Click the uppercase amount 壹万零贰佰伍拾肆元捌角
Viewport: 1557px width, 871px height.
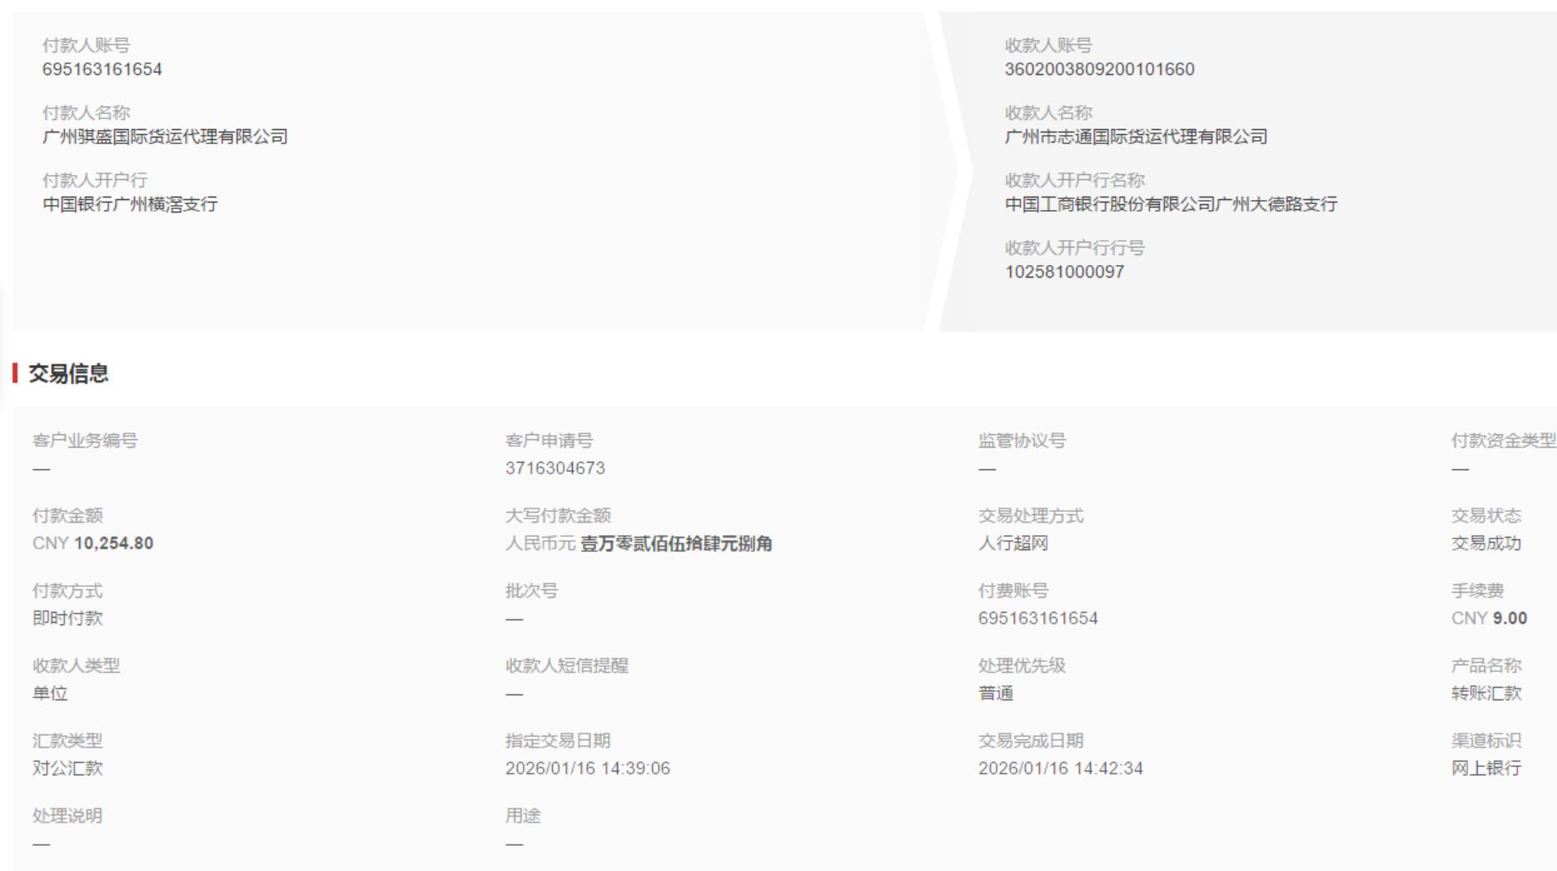click(676, 543)
